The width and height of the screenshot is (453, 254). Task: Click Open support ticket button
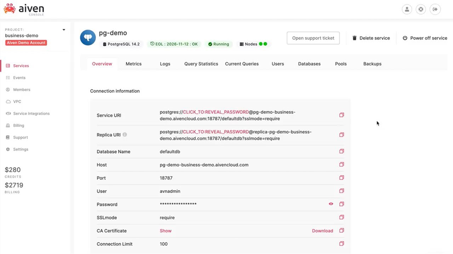[x=313, y=38]
